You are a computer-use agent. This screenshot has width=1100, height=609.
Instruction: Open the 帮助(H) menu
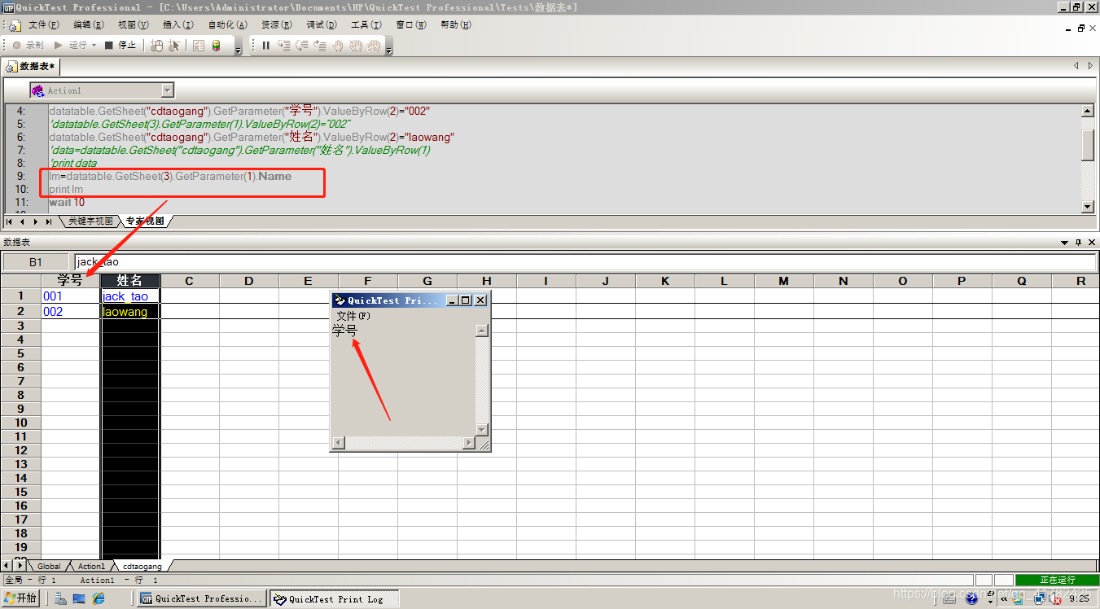coord(456,25)
